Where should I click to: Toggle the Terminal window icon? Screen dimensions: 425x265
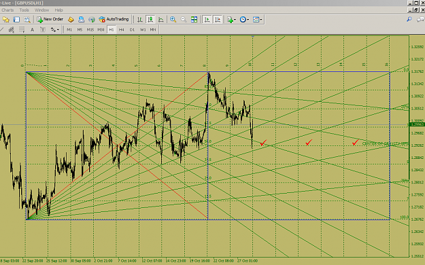[16, 20]
